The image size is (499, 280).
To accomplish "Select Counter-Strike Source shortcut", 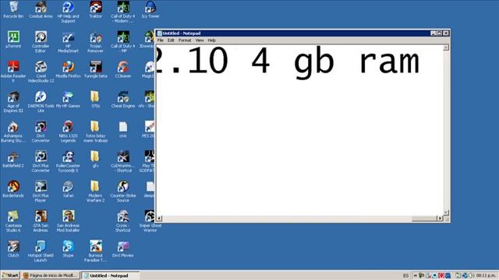I will coord(123,191).
